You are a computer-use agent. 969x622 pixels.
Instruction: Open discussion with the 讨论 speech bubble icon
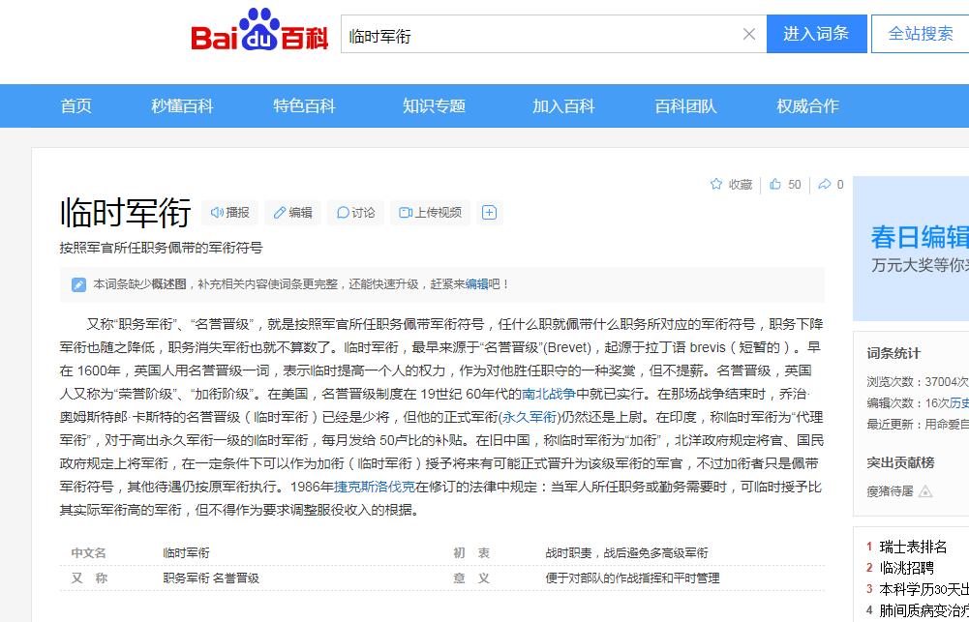(342, 212)
